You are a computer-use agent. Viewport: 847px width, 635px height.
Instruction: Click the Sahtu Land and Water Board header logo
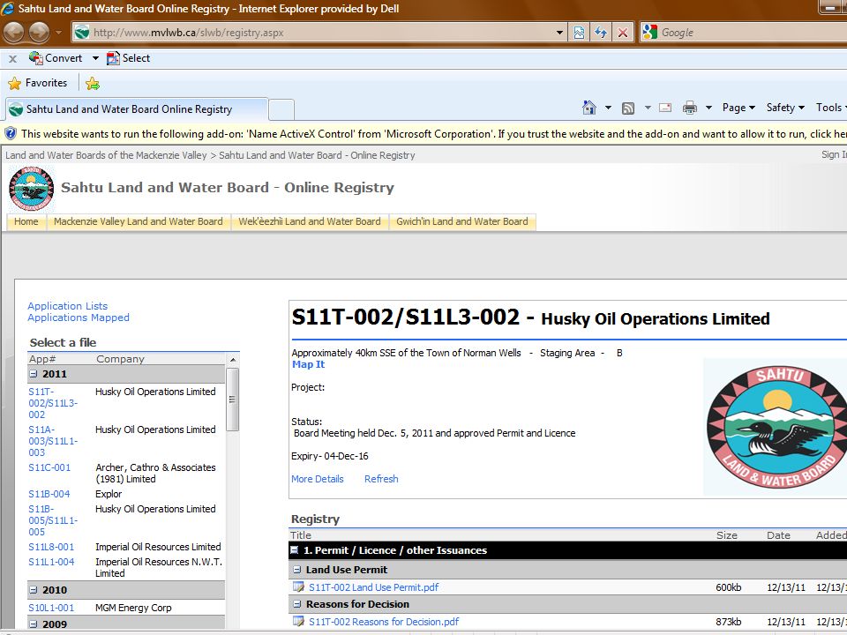[x=32, y=189]
